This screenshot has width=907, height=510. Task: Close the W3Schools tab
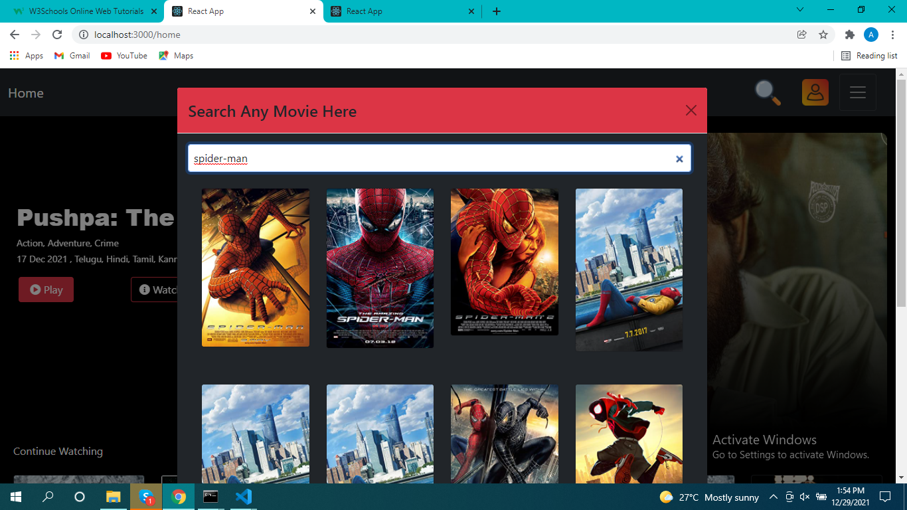tap(155, 11)
